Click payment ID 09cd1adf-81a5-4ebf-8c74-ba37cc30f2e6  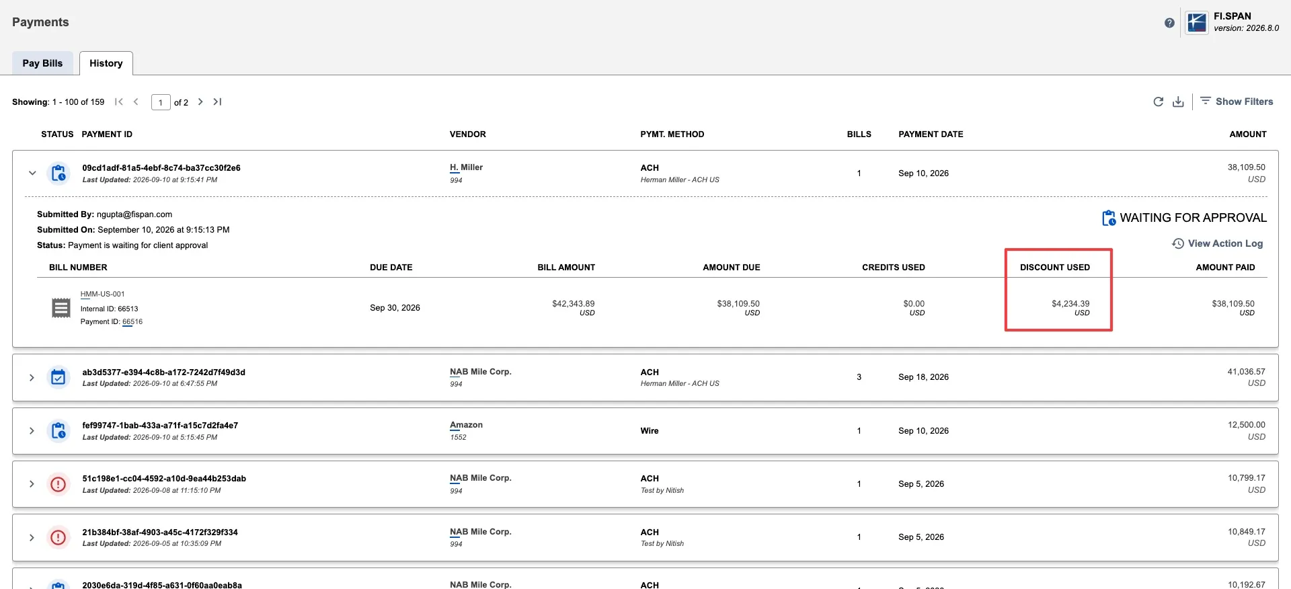[x=161, y=168]
